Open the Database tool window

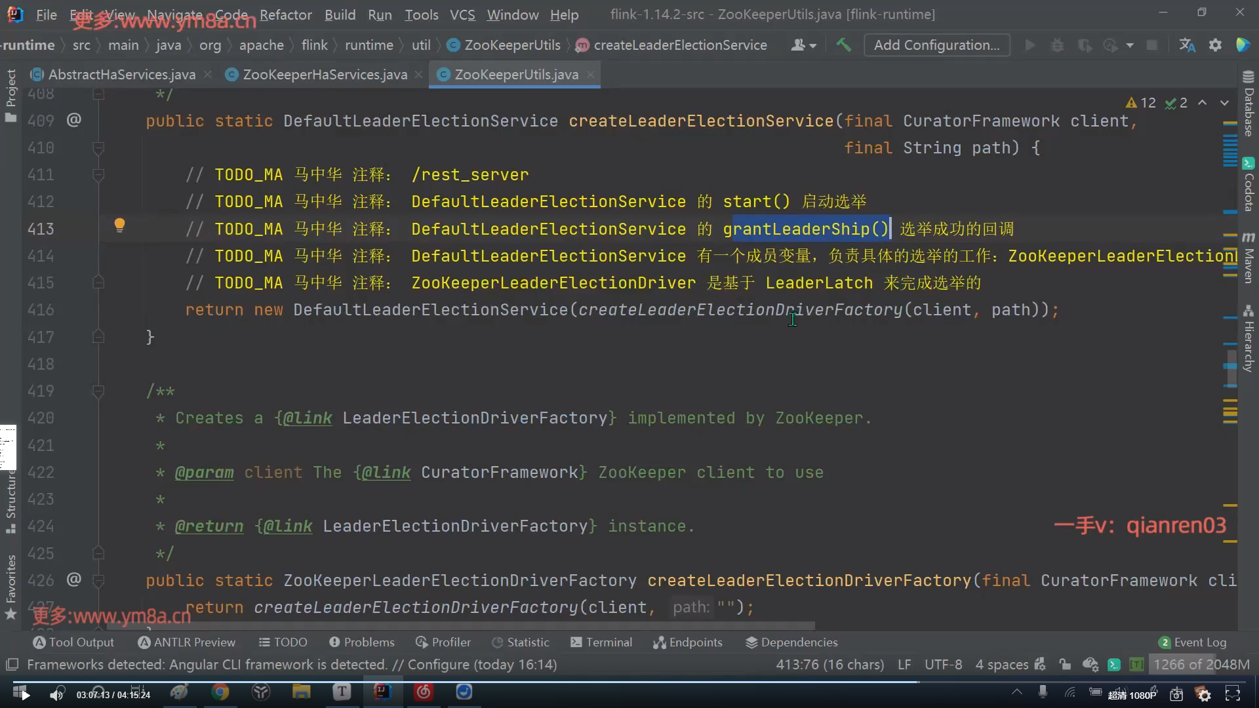1248,105
